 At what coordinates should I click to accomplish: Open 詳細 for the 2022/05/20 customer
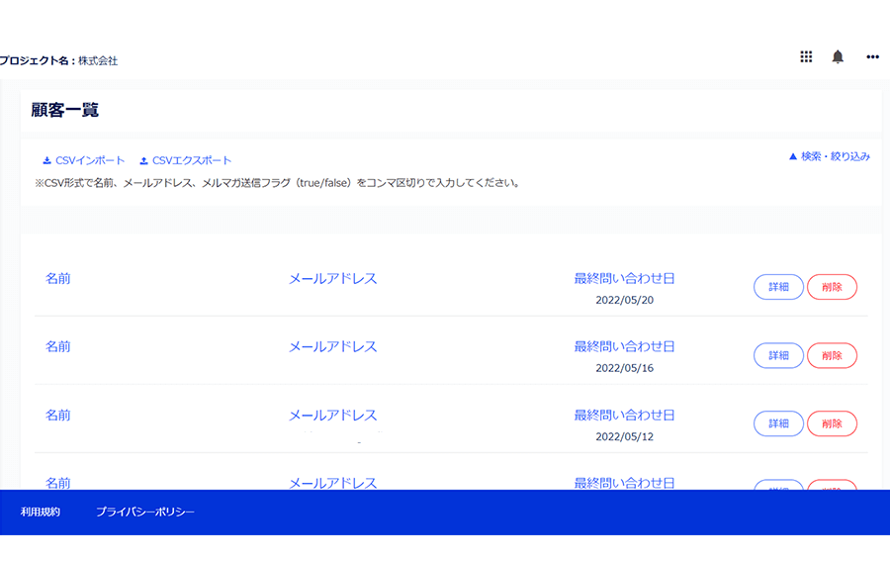[x=778, y=287]
